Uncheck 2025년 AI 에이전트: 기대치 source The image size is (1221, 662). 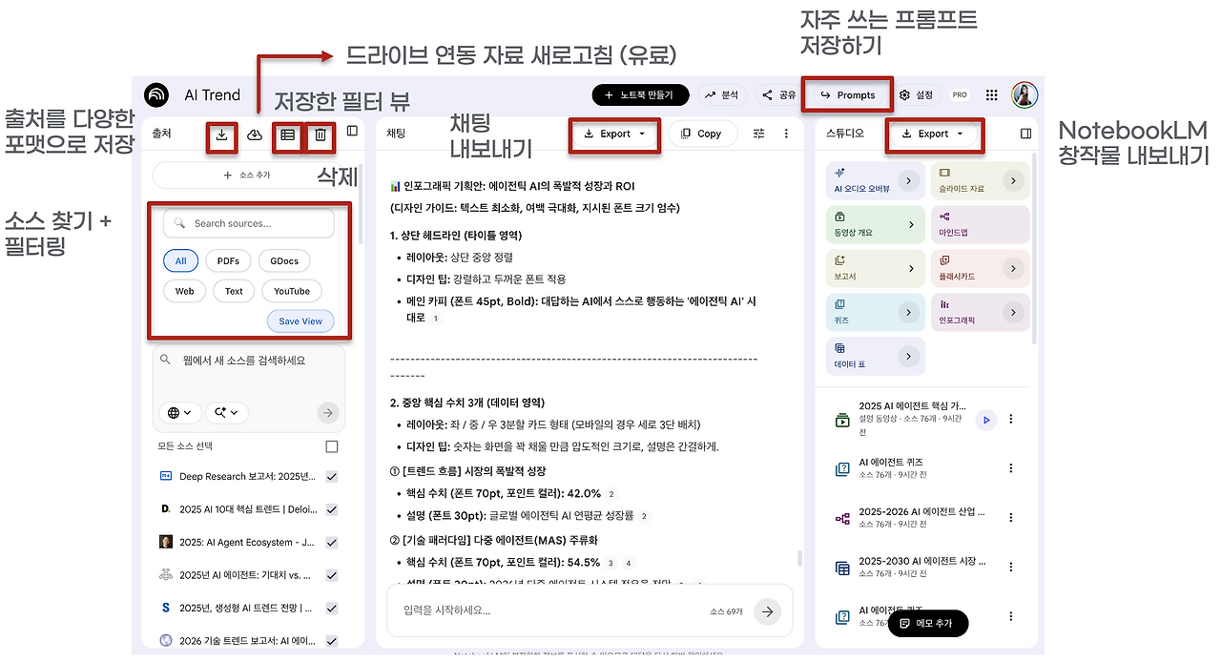[331, 575]
